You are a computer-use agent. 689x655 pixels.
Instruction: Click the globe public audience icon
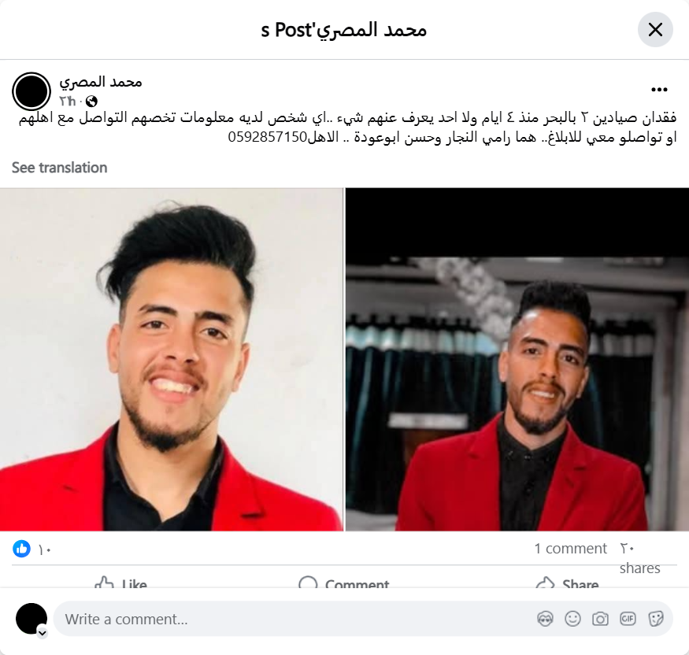click(91, 102)
